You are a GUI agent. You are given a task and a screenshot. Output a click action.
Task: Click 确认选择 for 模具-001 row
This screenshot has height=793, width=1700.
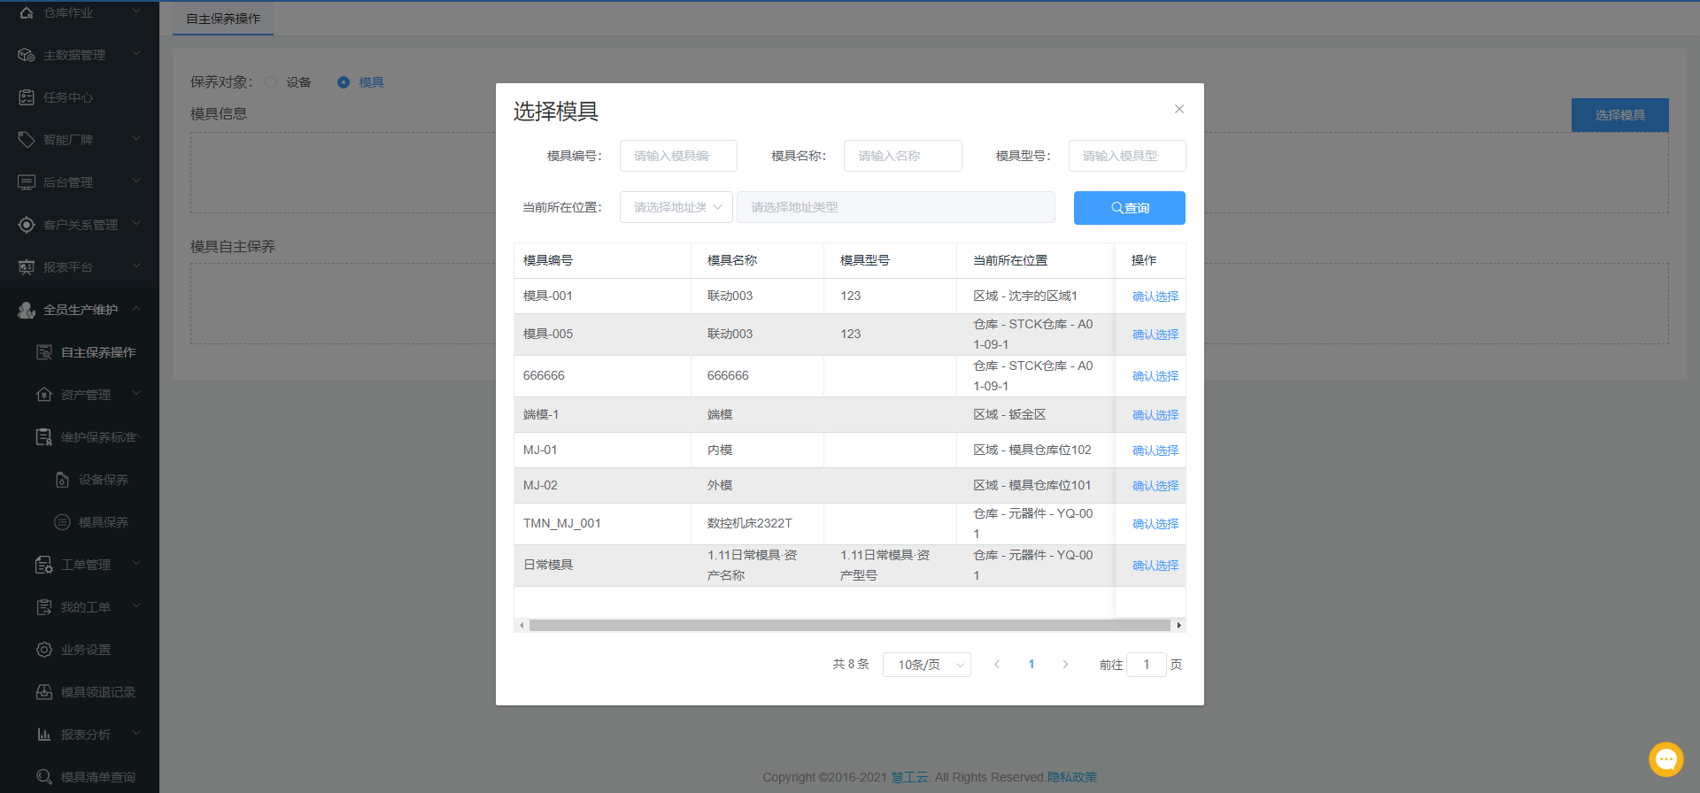(1155, 296)
